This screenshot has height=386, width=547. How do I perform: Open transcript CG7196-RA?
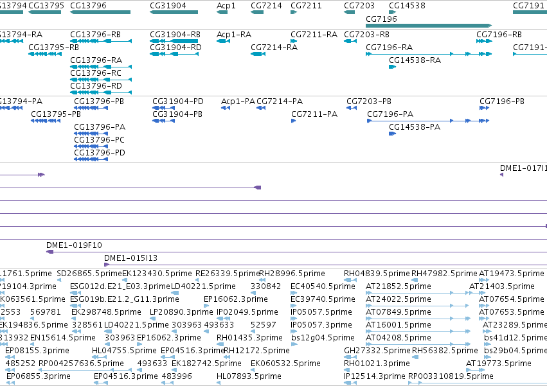(x=429, y=54)
